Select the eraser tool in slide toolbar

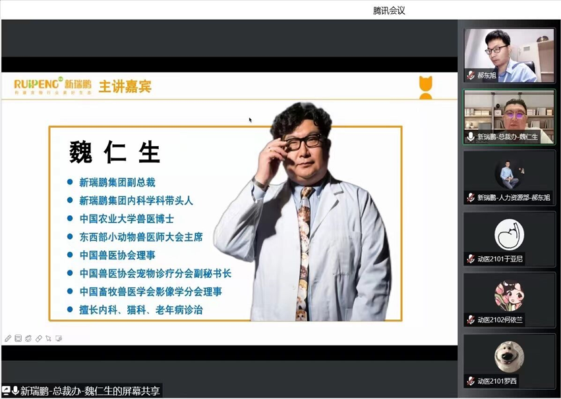coord(39,338)
